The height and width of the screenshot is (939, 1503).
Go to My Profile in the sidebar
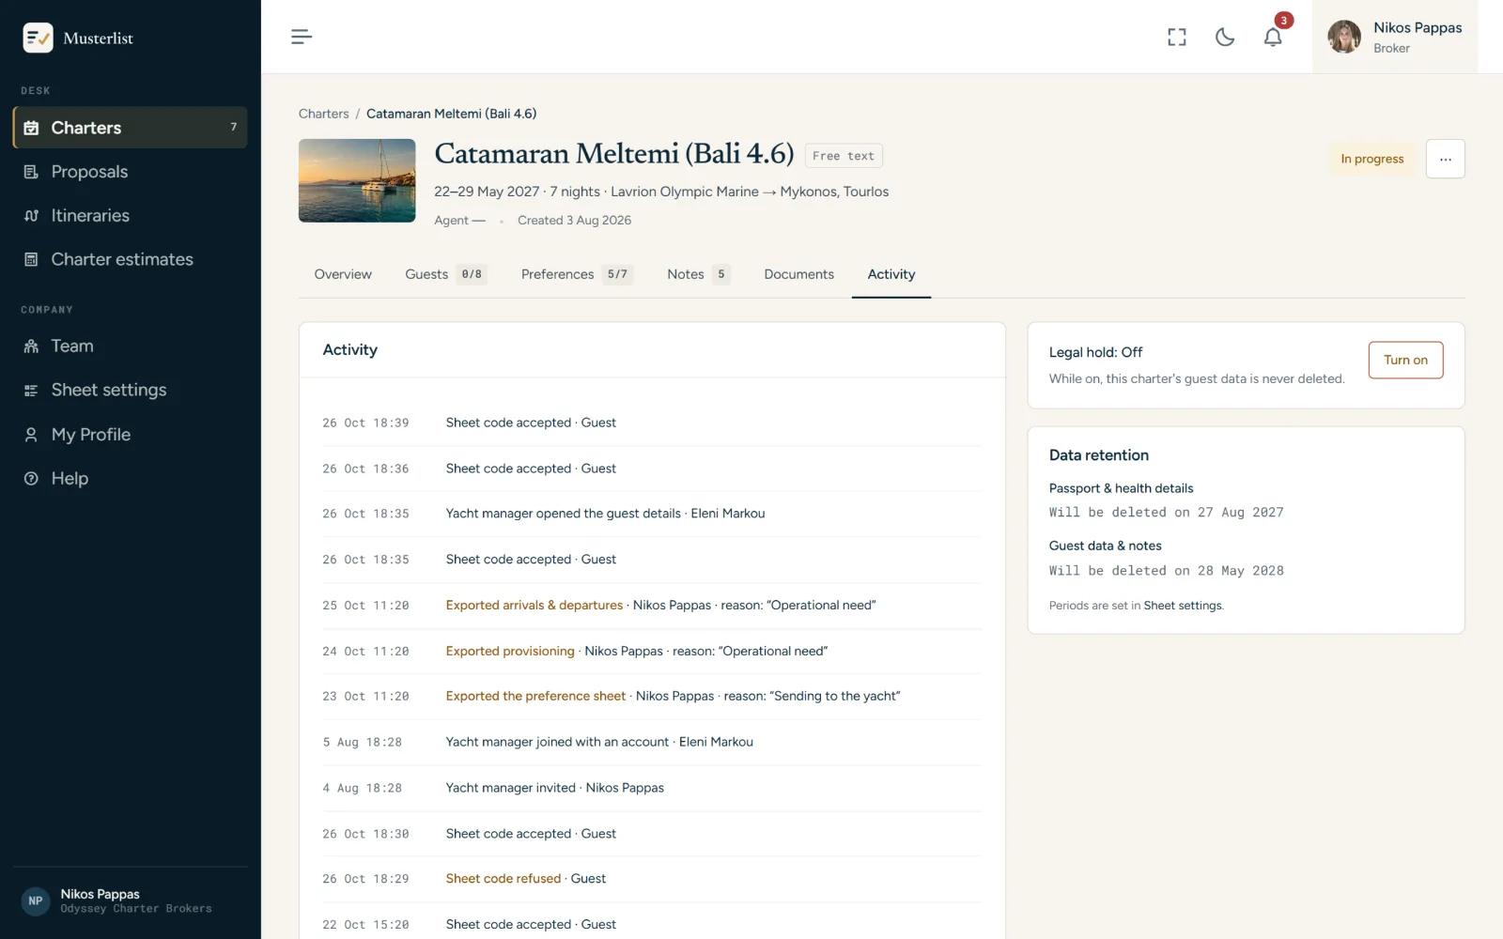pos(131,435)
